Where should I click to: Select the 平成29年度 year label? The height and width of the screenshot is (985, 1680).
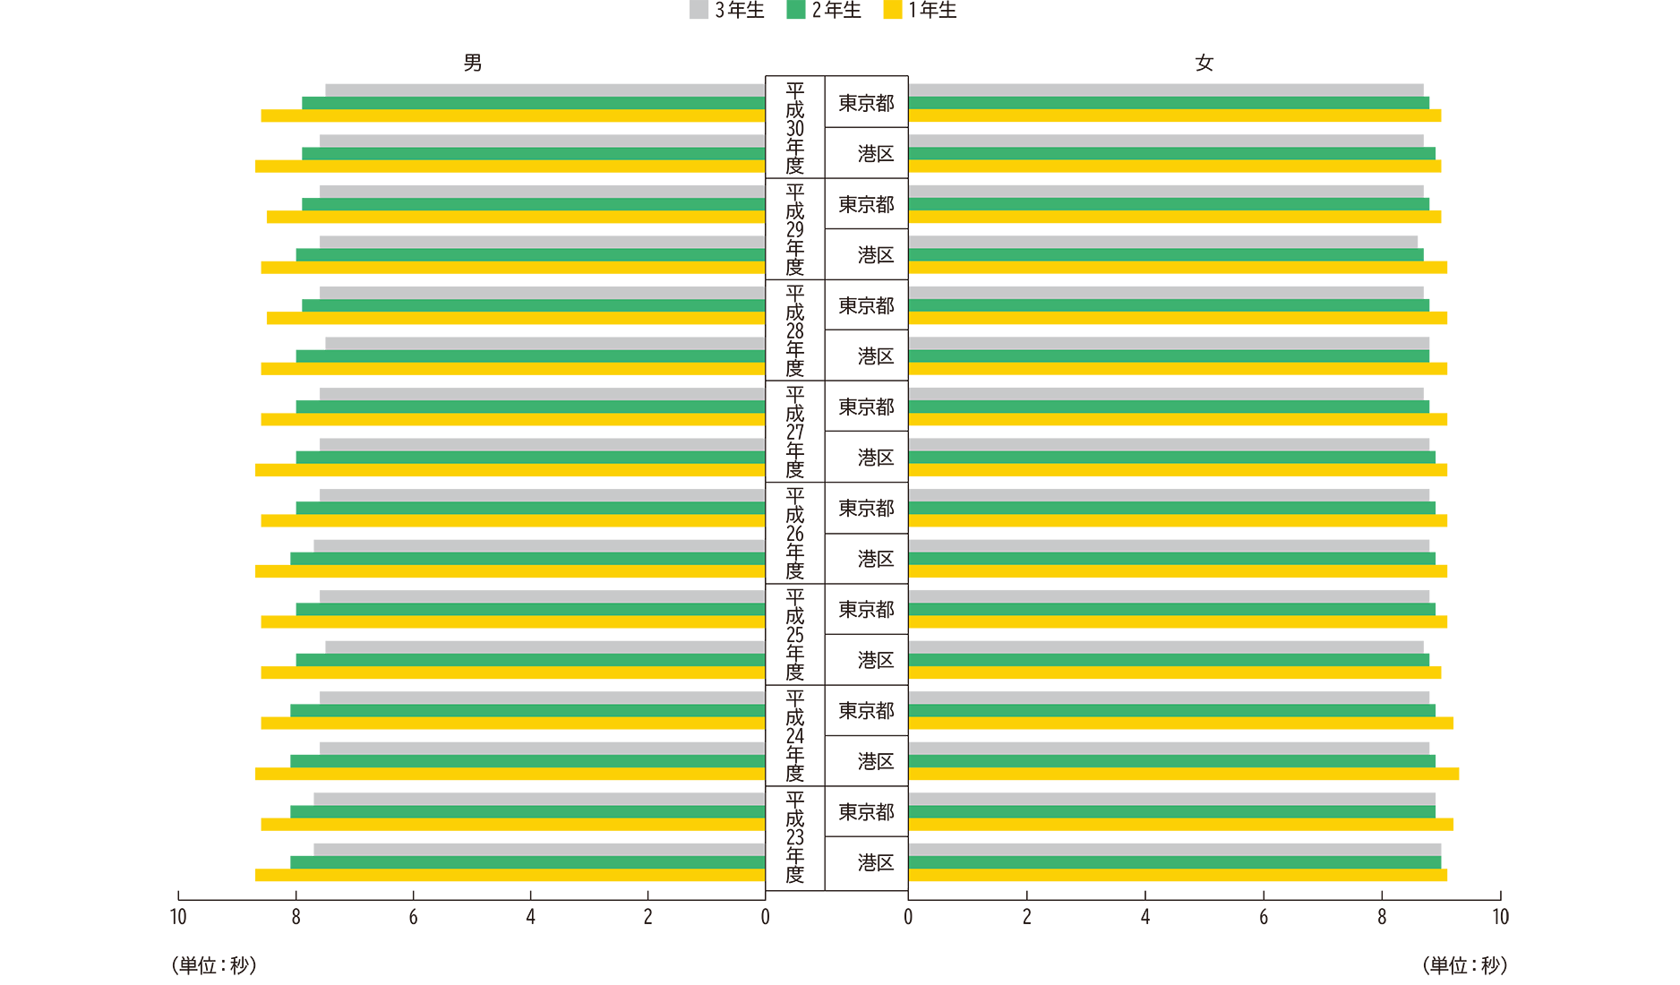tap(795, 229)
